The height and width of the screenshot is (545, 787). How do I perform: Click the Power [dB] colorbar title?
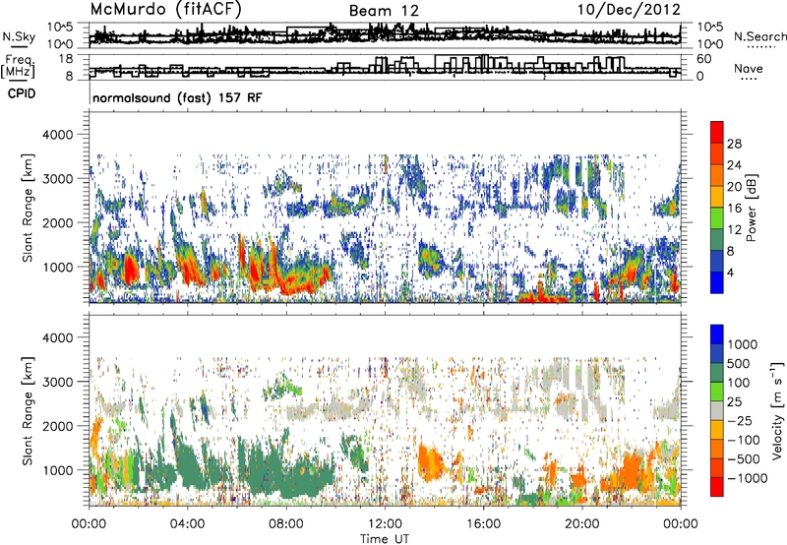pyautogui.click(x=751, y=208)
